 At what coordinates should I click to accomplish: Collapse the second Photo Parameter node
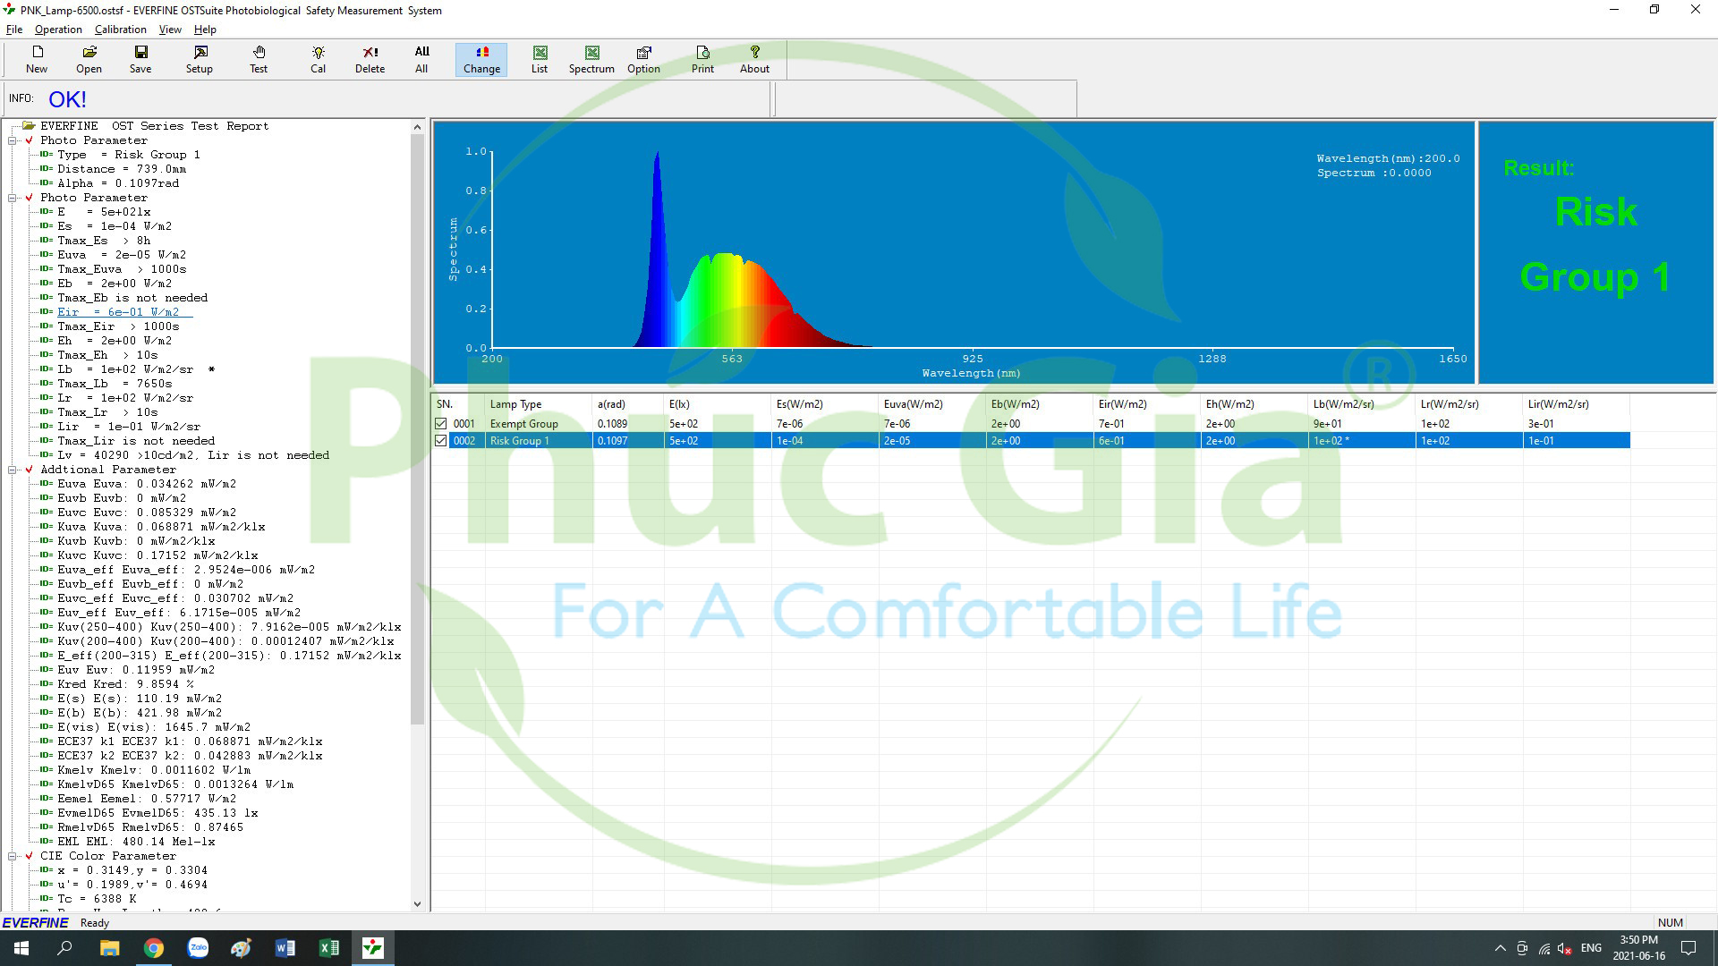[13, 198]
